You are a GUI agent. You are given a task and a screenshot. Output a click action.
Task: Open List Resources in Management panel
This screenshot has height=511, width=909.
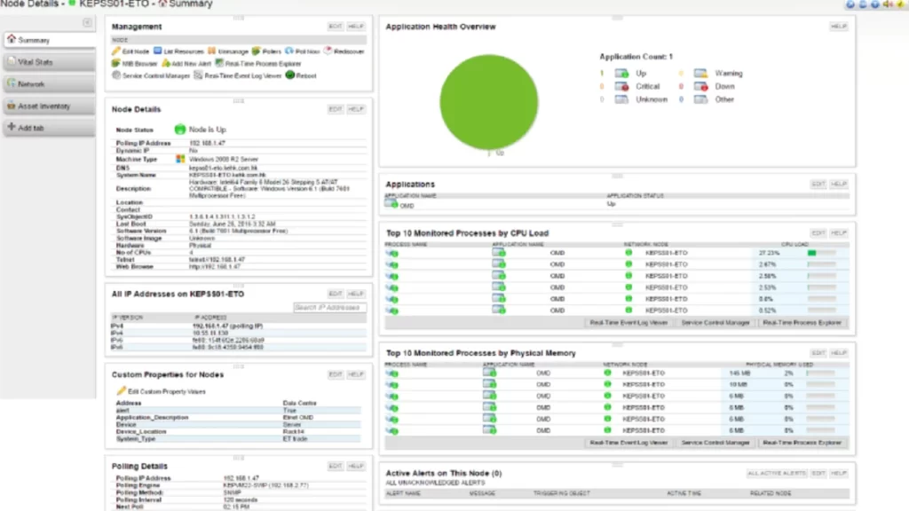178,51
